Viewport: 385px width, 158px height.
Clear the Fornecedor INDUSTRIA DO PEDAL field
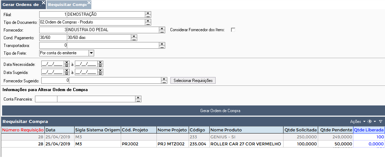click(x=162, y=28)
